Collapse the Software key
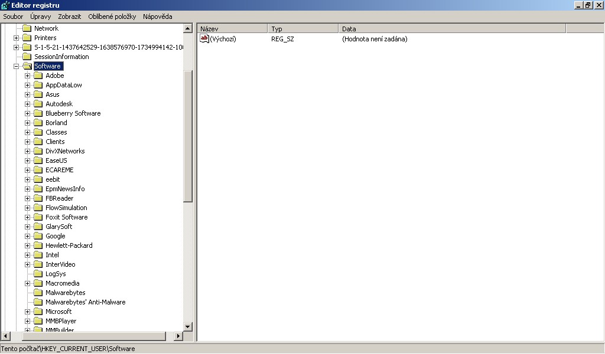 [x=17, y=66]
